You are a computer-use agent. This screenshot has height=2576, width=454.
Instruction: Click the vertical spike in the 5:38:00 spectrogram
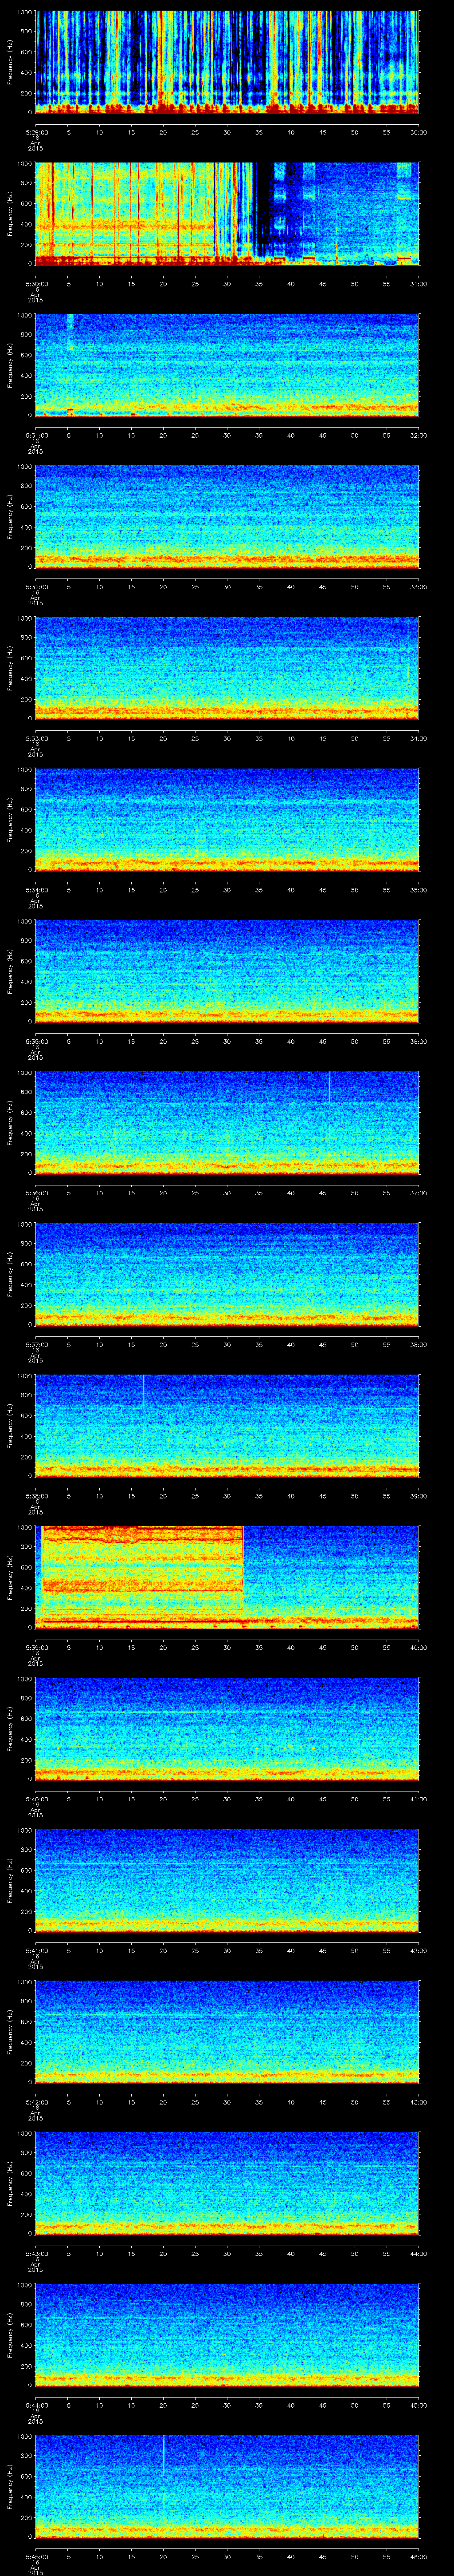[144, 1391]
